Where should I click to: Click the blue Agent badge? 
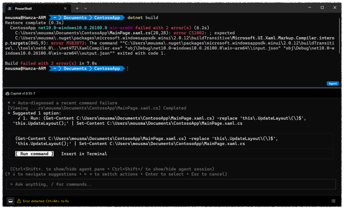(333, 84)
